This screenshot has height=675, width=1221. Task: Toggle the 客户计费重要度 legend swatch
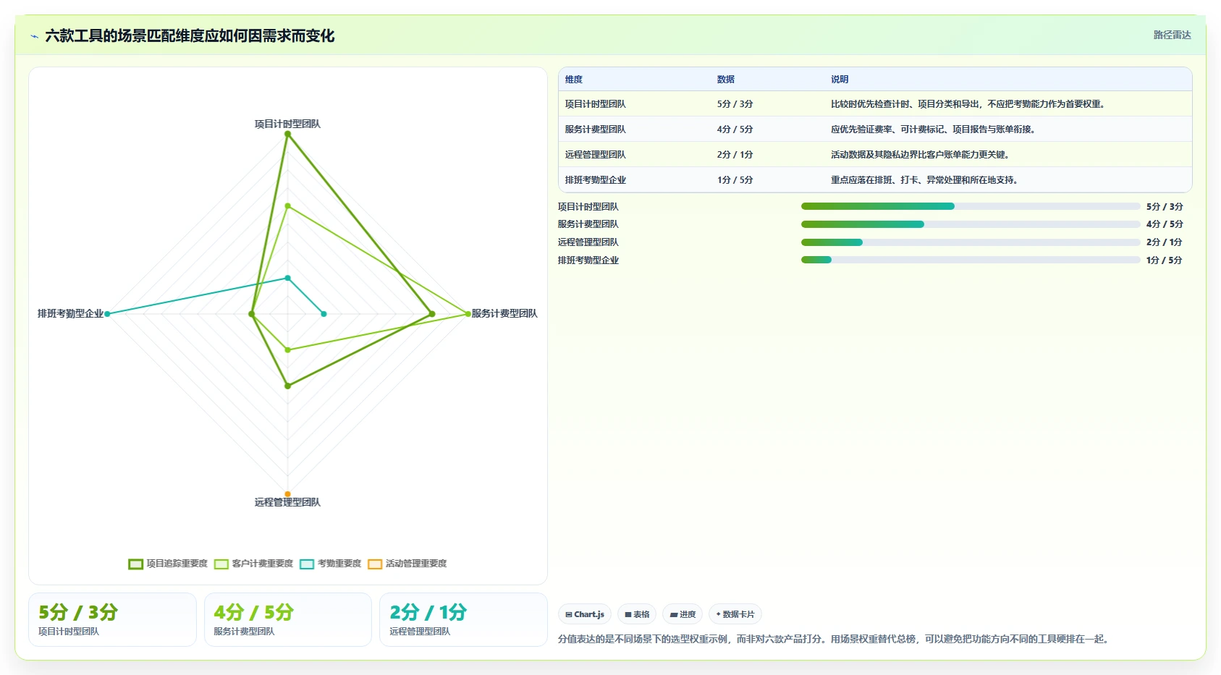coord(221,564)
